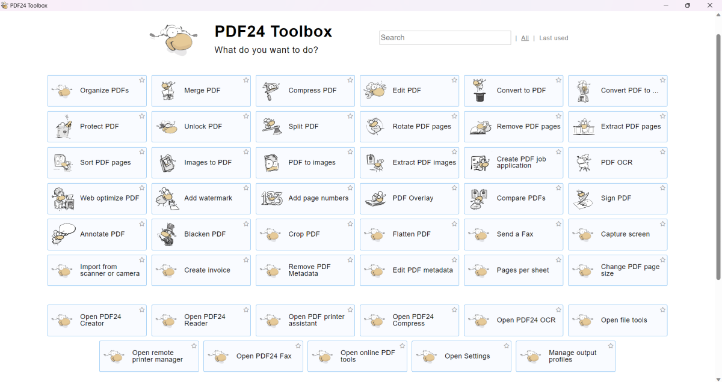Open the Convert PDF to ... tool
The image size is (722, 382).
point(617,91)
